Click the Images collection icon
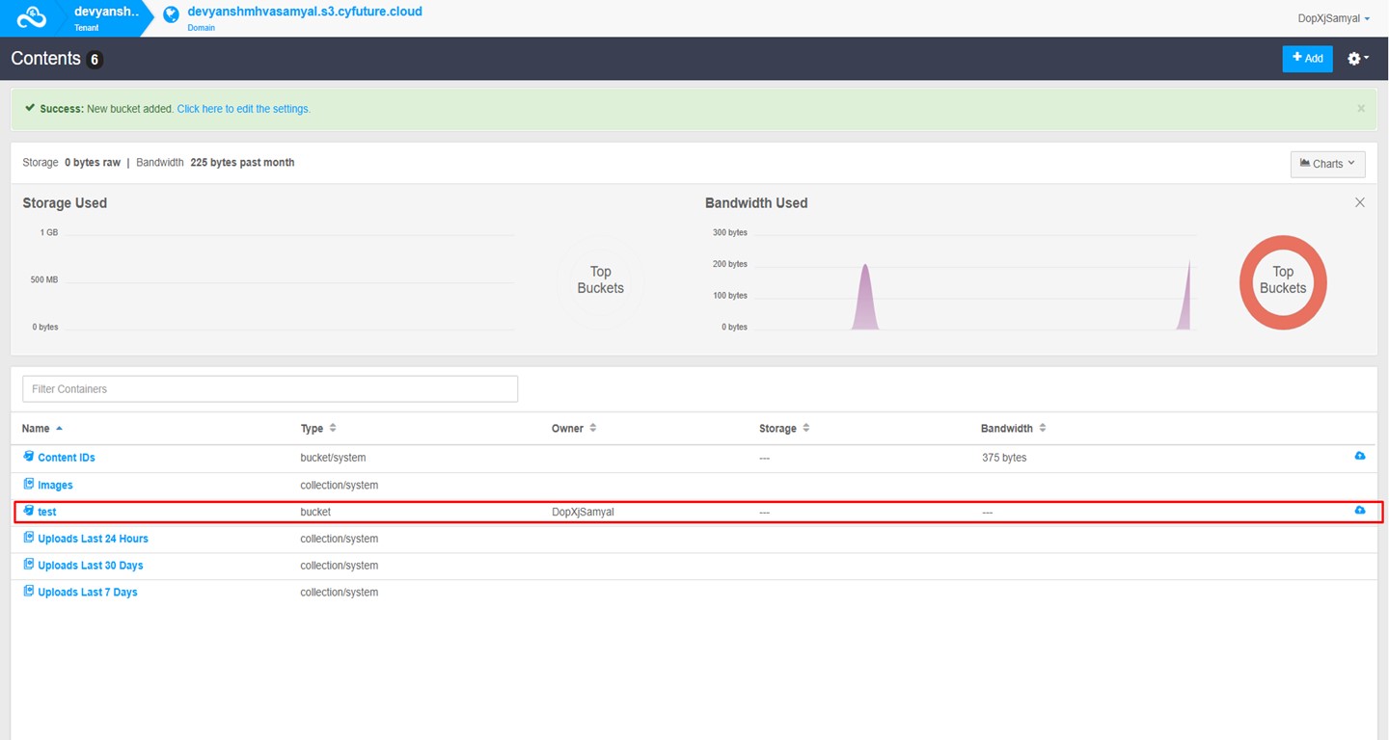 29,485
